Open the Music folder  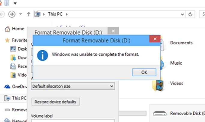pos(176,63)
